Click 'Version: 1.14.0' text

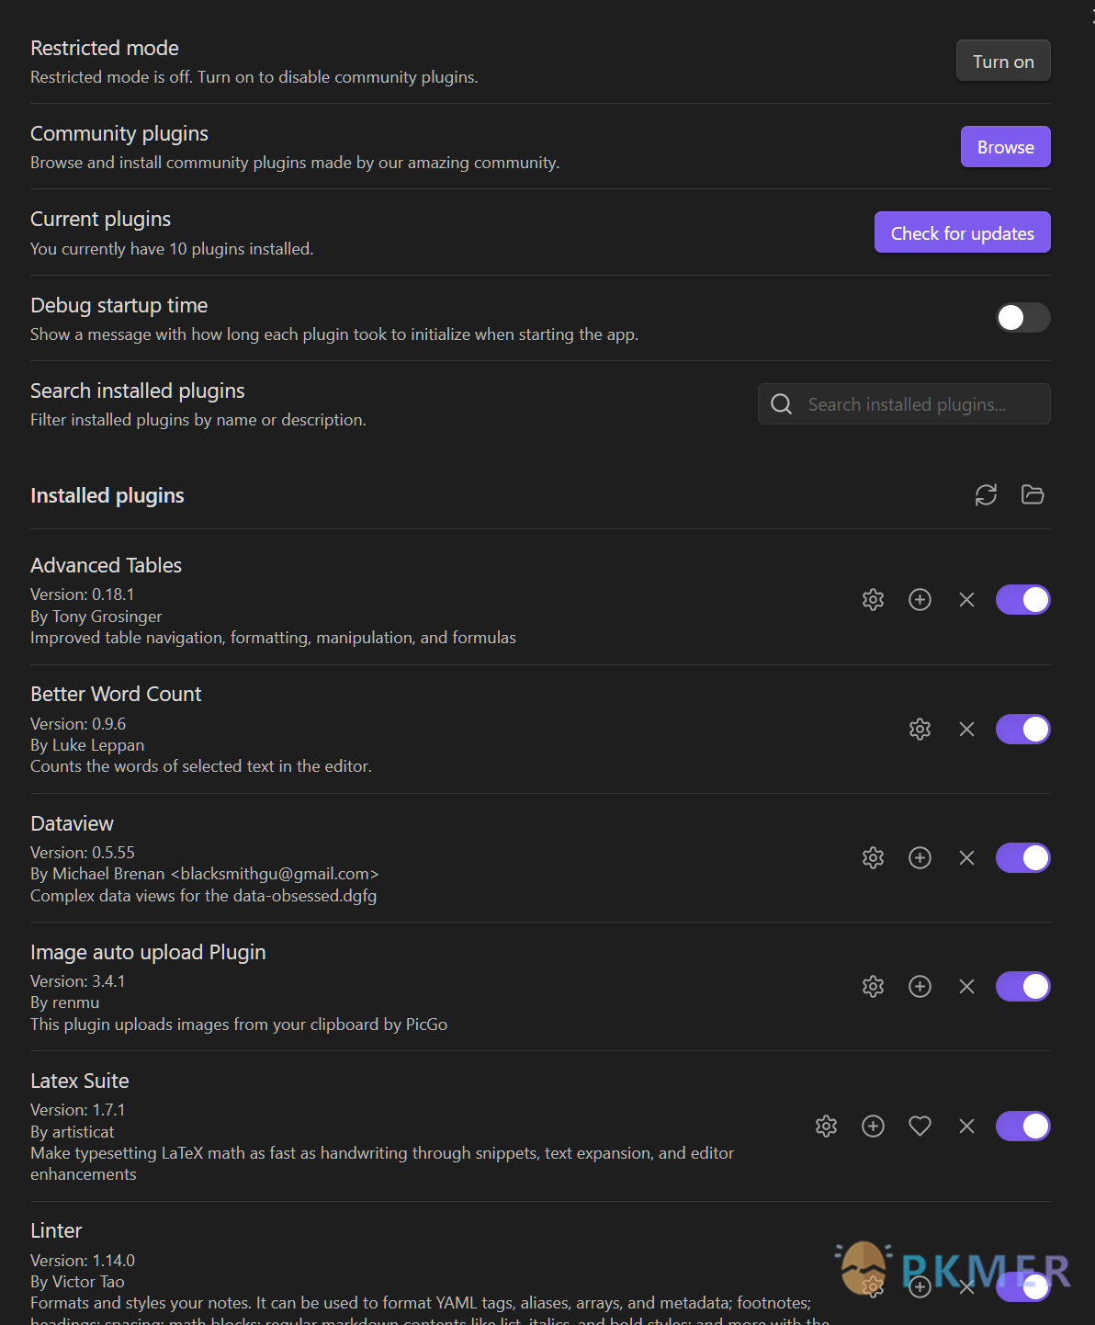pyautogui.click(x=83, y=1261)
